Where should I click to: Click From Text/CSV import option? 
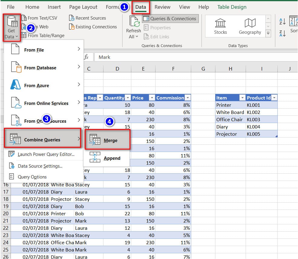42,18
